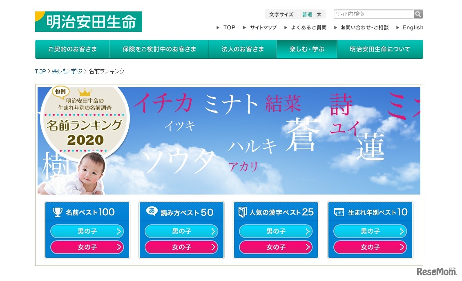Open 男の子 under 名前ベスト100
Image resolution: width=462 pixels, height=281 pixels.
click(87, 231)
